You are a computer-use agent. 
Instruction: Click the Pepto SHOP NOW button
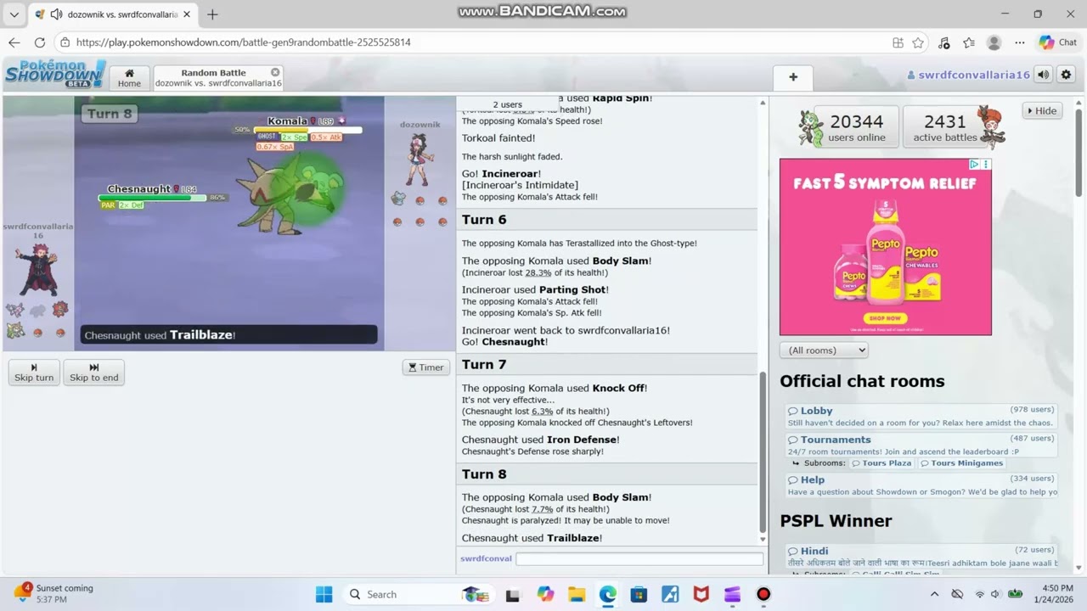885,318
